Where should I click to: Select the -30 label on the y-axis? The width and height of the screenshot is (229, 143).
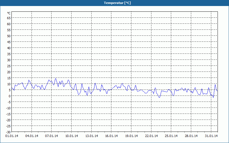tap(9, 132)
